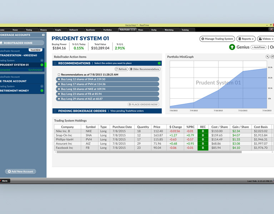
Task: Open the Videos dropdown
Action: (x=266, y=39)
